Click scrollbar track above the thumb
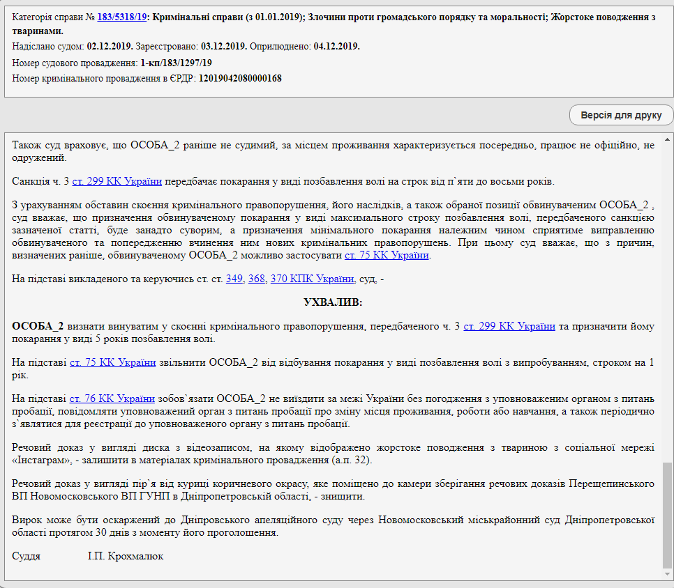Screen dimensions: 674x588 click(667, 279)
